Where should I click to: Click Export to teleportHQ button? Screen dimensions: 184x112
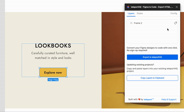[x=152, y=57]
